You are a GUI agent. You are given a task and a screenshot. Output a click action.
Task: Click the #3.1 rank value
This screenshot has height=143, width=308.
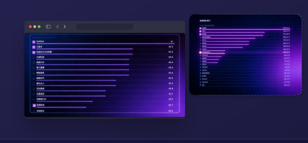point(171,94)
